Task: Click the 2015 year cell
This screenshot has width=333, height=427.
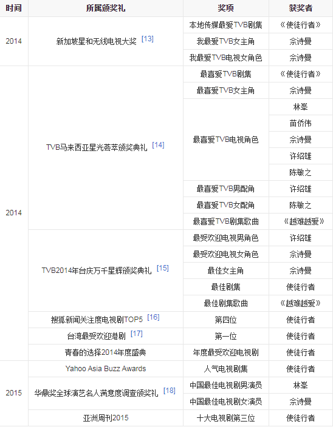Action: [x=13, y=393]
